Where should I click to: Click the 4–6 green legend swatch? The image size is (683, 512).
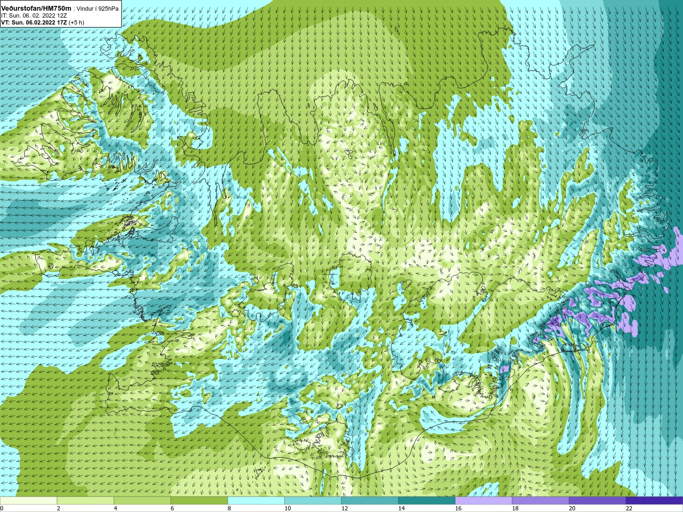(x=142, y=501)
